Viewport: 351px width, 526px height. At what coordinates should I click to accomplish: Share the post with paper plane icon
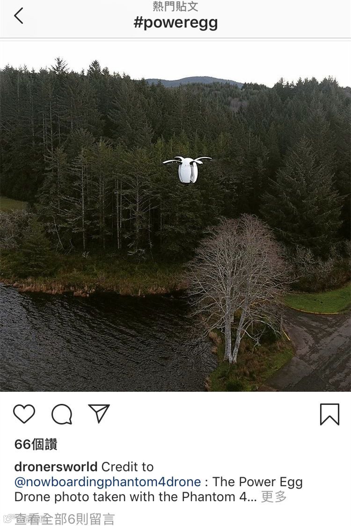pos(99,413)
